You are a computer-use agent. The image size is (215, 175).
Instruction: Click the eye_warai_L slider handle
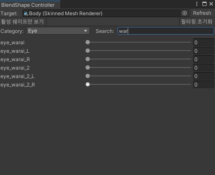click(x=88, y=51)
